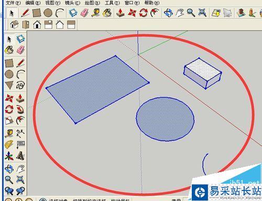This screenshot has height=201, width=262.
Task: Activate the 3D Text tool
Action: tap(20, 156)
